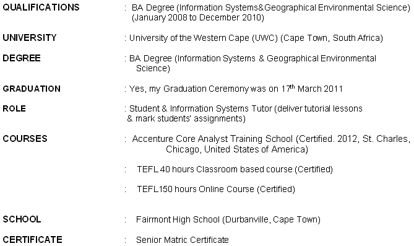Click 'Accenture Core Analyst Training School' text
Screen dimensions: 414x246
tap(212, 139)
